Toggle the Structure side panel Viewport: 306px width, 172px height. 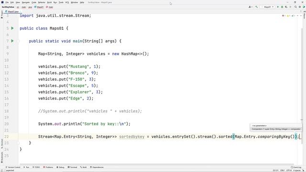2,144
